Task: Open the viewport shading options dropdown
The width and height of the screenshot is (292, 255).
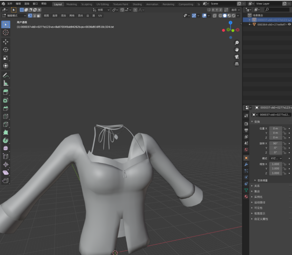Action: click(238, 16)
